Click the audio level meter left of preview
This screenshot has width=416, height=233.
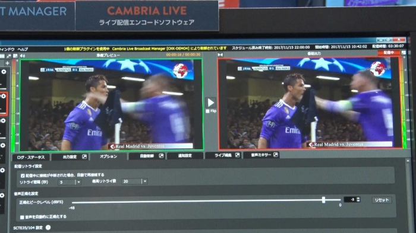14,106
